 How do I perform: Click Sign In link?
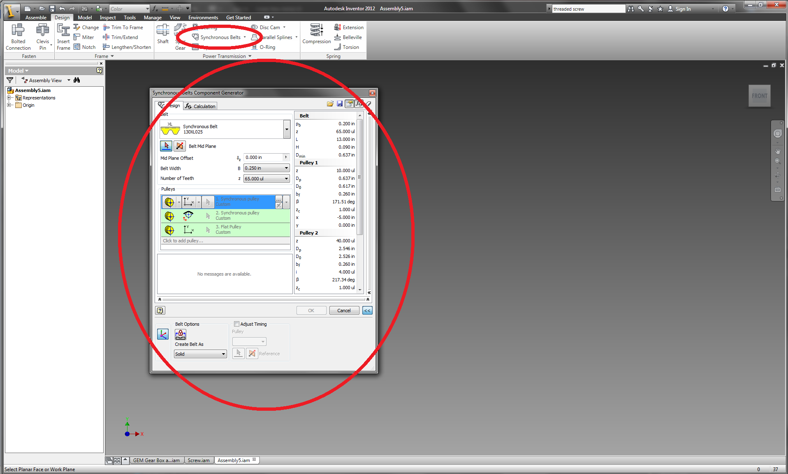tap(683, 9)
